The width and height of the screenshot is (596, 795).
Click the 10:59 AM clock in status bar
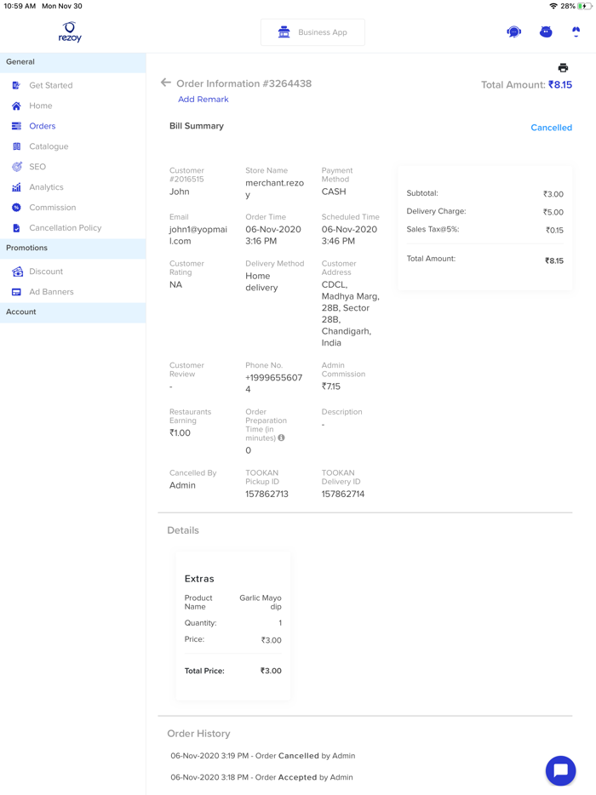pos(20,6)
